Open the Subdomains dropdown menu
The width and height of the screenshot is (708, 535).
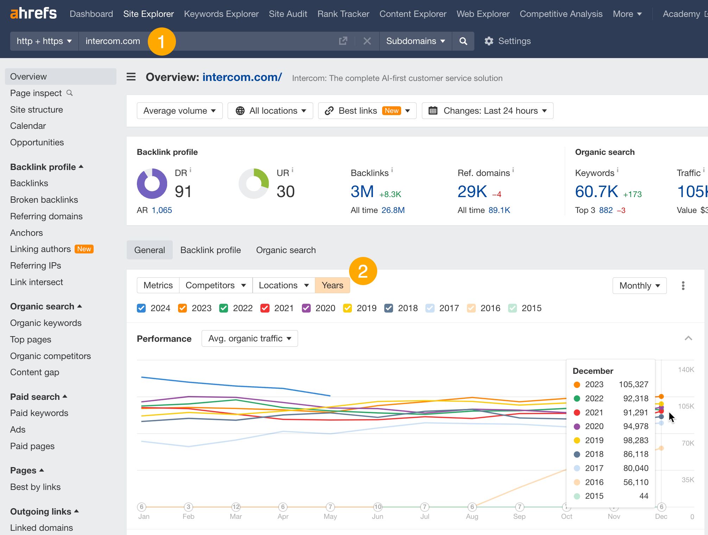(x=415, y=41)
